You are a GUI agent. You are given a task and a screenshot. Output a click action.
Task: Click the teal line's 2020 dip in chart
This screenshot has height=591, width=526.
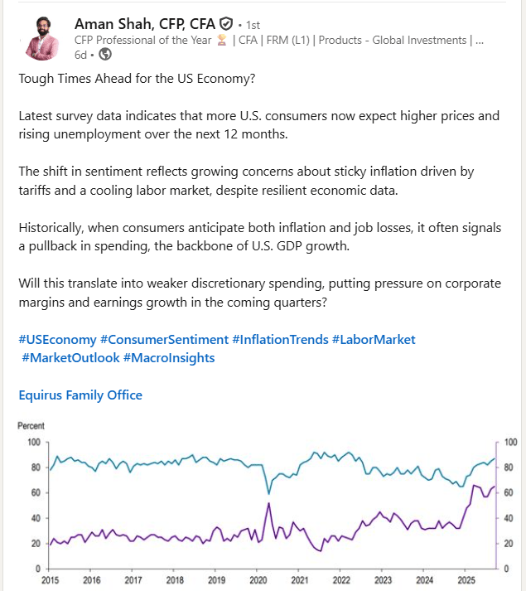(268, 492)
